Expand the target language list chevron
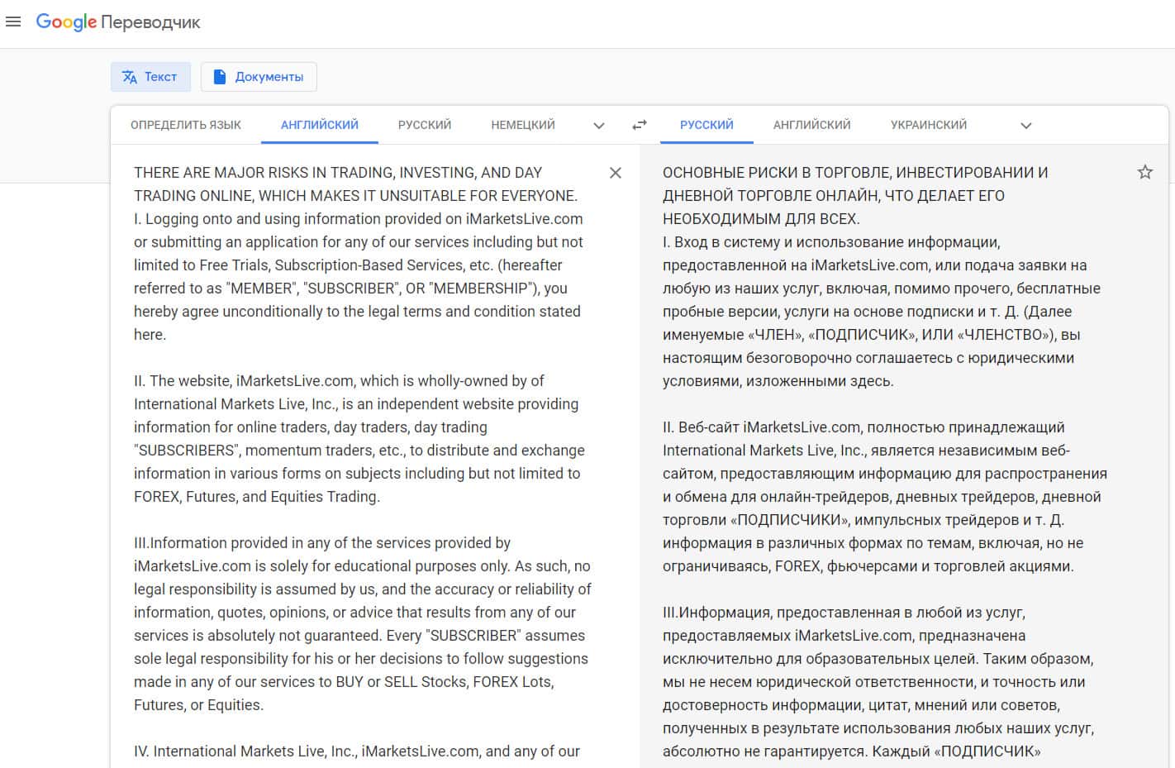The width and height of the screenshot is (1175, 768). (x=1026, y=126)
